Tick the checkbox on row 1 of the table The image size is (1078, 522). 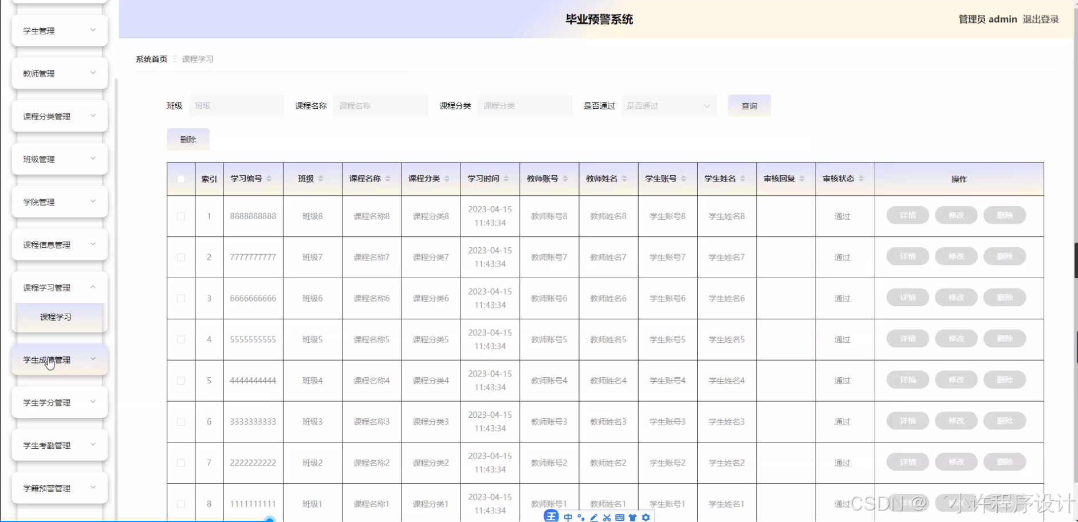tap(180, 216)
